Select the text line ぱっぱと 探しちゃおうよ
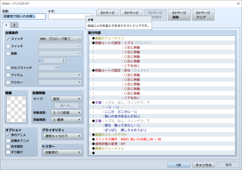Viewport: 242px width, 170px height. click(162, 130)
